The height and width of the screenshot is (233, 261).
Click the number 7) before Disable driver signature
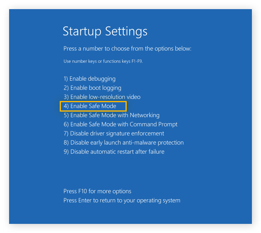pyautogui.click(x=66, y=134)
